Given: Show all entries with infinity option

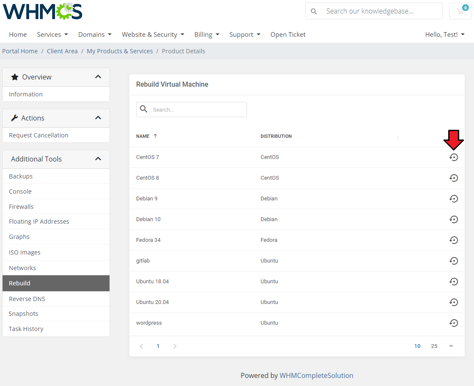Looking at the screenshot, I should [451, 346].
